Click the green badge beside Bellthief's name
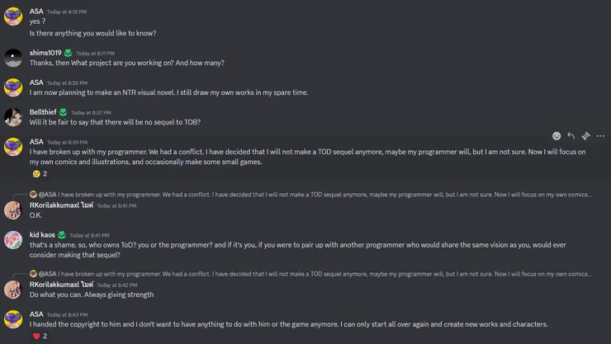 pos(64,112)
